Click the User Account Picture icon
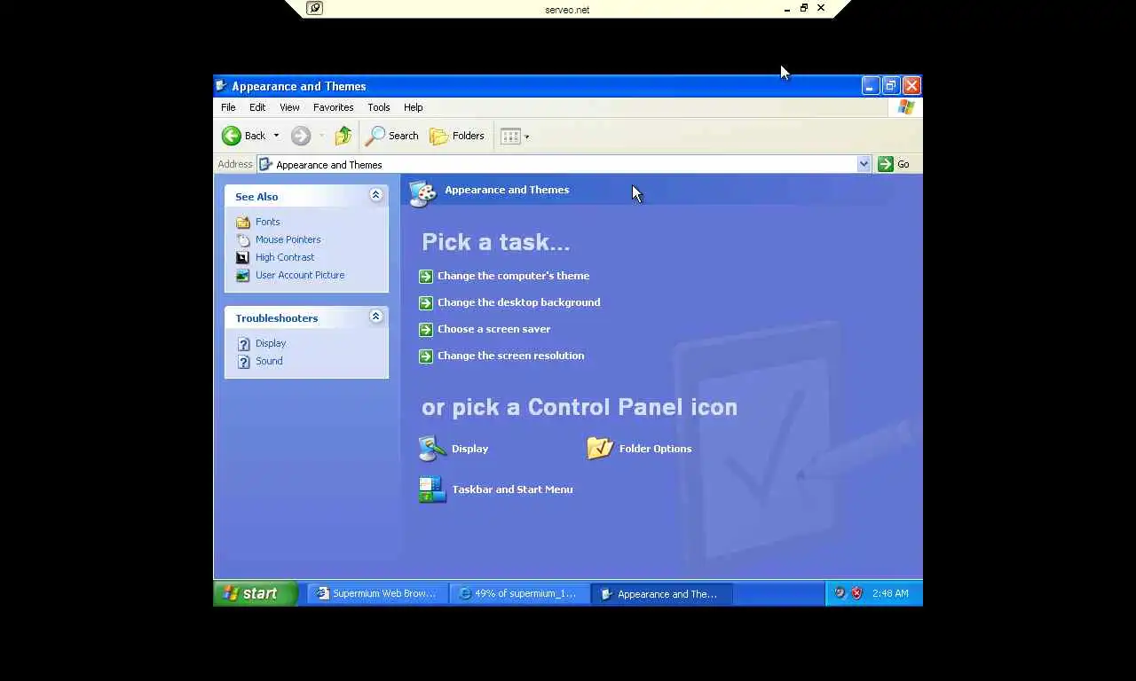 [x=243, y=275]
